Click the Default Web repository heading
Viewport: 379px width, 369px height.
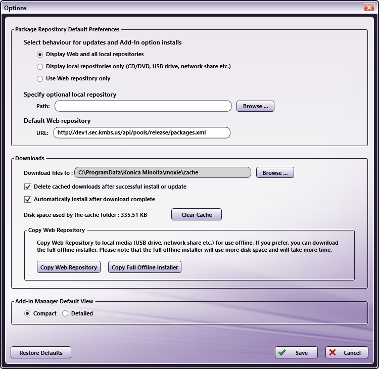coord(57,121)
